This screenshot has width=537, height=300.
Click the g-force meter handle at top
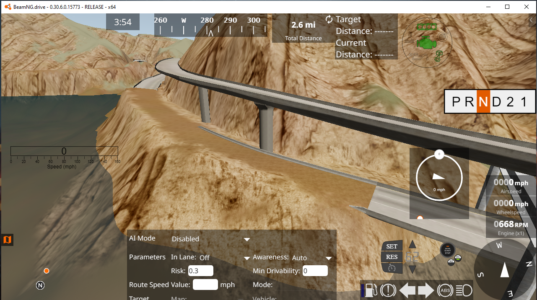pyautogui.click(x=439, y=154)
